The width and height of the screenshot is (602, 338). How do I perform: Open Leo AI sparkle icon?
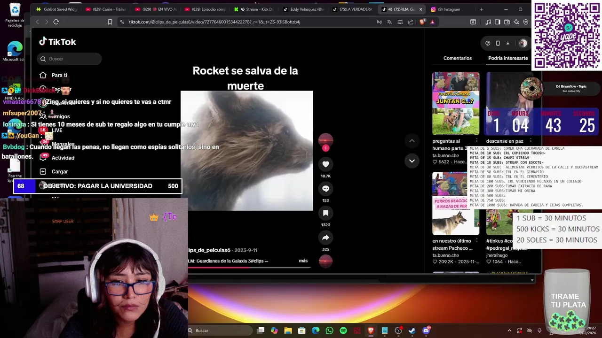coord(516,22)
